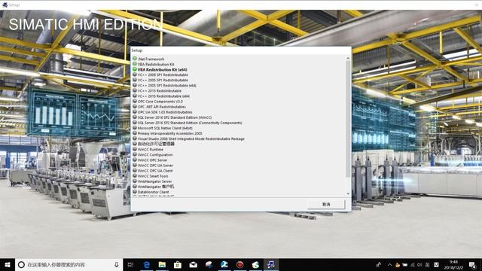This screenshot has height=271, width=482.
Task: Click the scrollbar down arrow in component list
Action: pos(348,193)
